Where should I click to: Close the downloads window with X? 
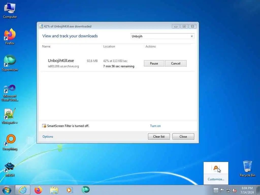(x=192, y=26)
